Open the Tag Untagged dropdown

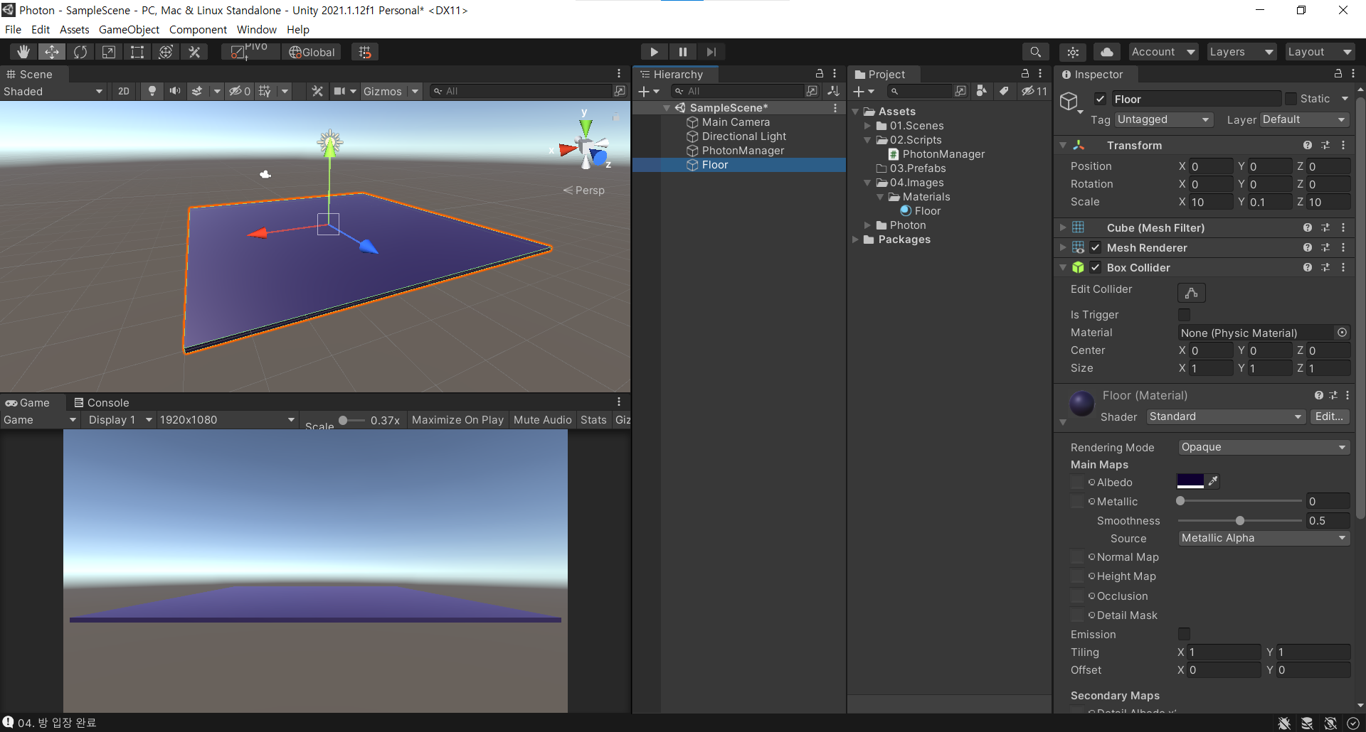[x=1164, y=119]
